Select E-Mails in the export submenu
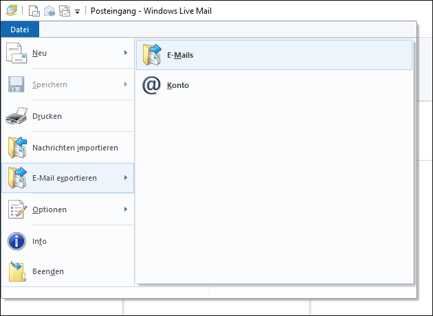The width and height of the screenshot is (433, 316). click(274, 55)
